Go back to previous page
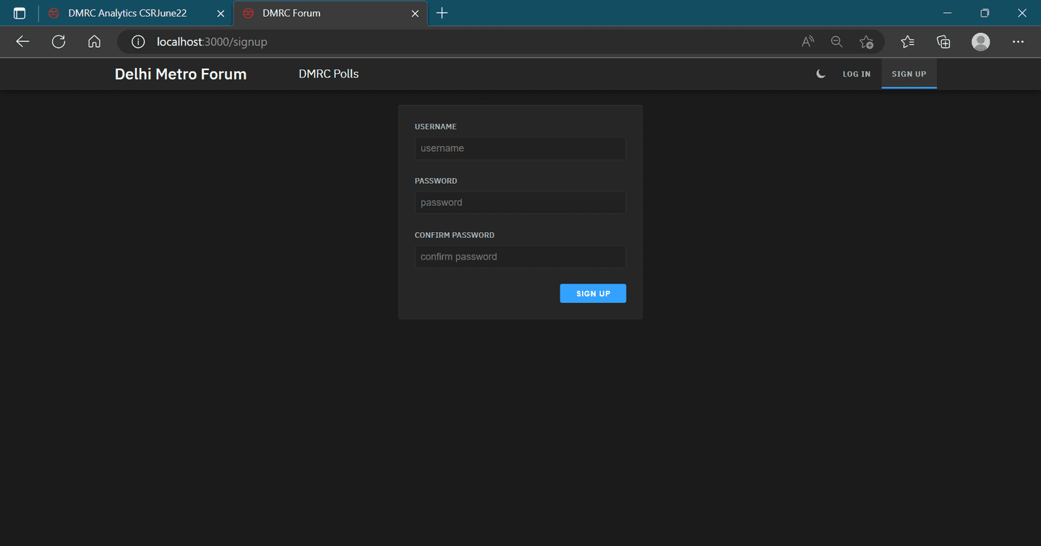Image resolution: width=1041 pixels, height=546 pixels. point(22,42)
